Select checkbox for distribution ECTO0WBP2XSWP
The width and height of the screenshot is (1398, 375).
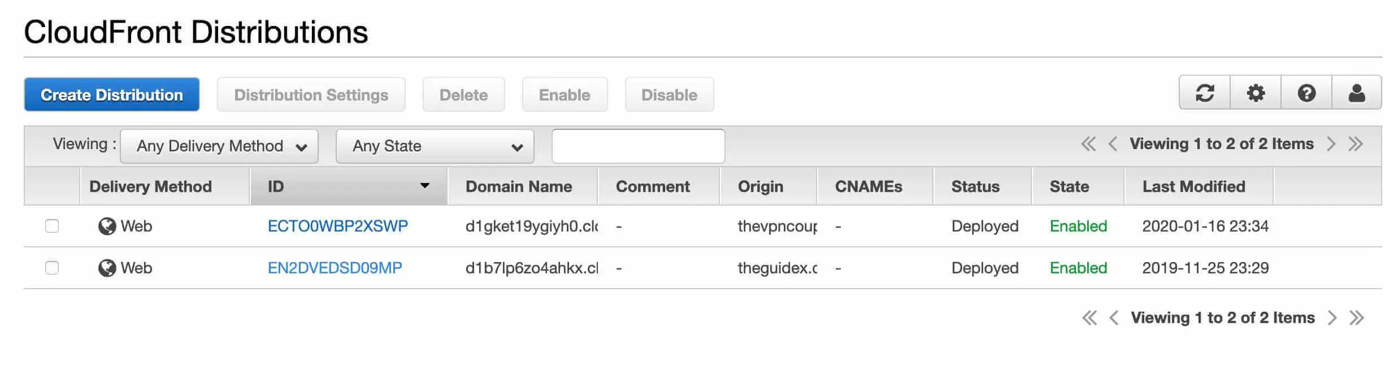(x=52, y=226)
